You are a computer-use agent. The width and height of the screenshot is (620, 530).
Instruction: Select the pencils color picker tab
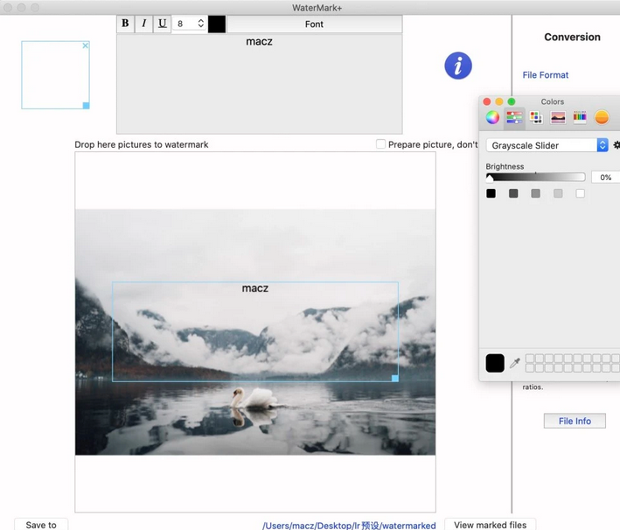tap(580, 117)
